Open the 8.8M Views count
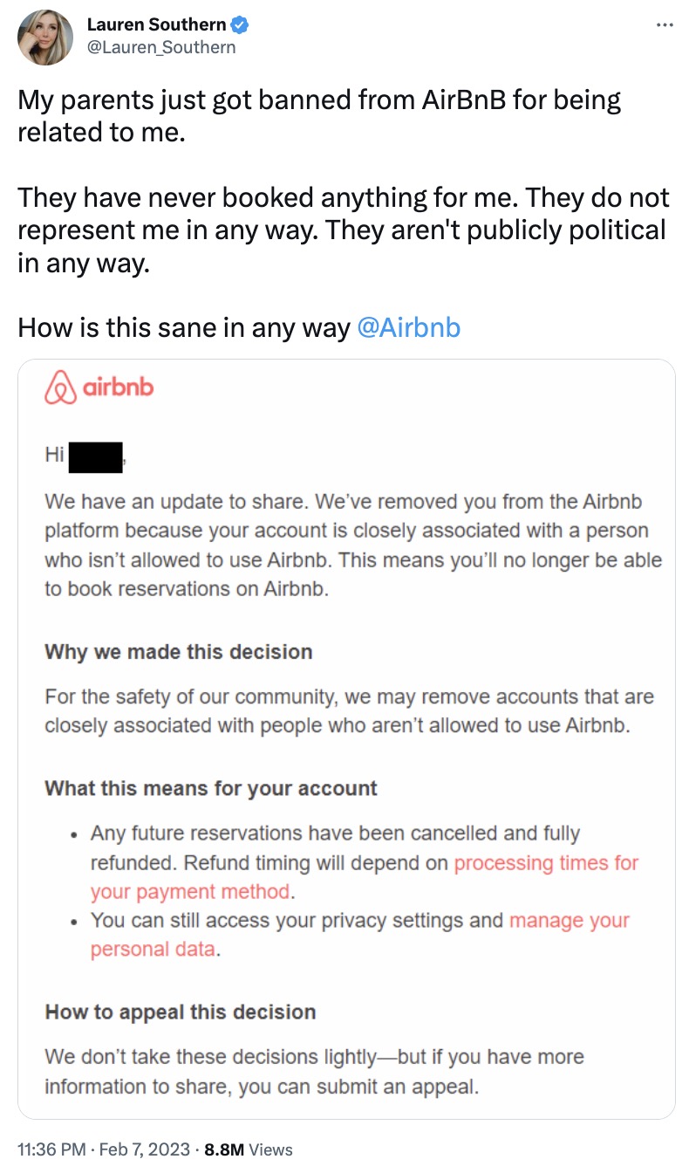 click(x=249, y=1149)
